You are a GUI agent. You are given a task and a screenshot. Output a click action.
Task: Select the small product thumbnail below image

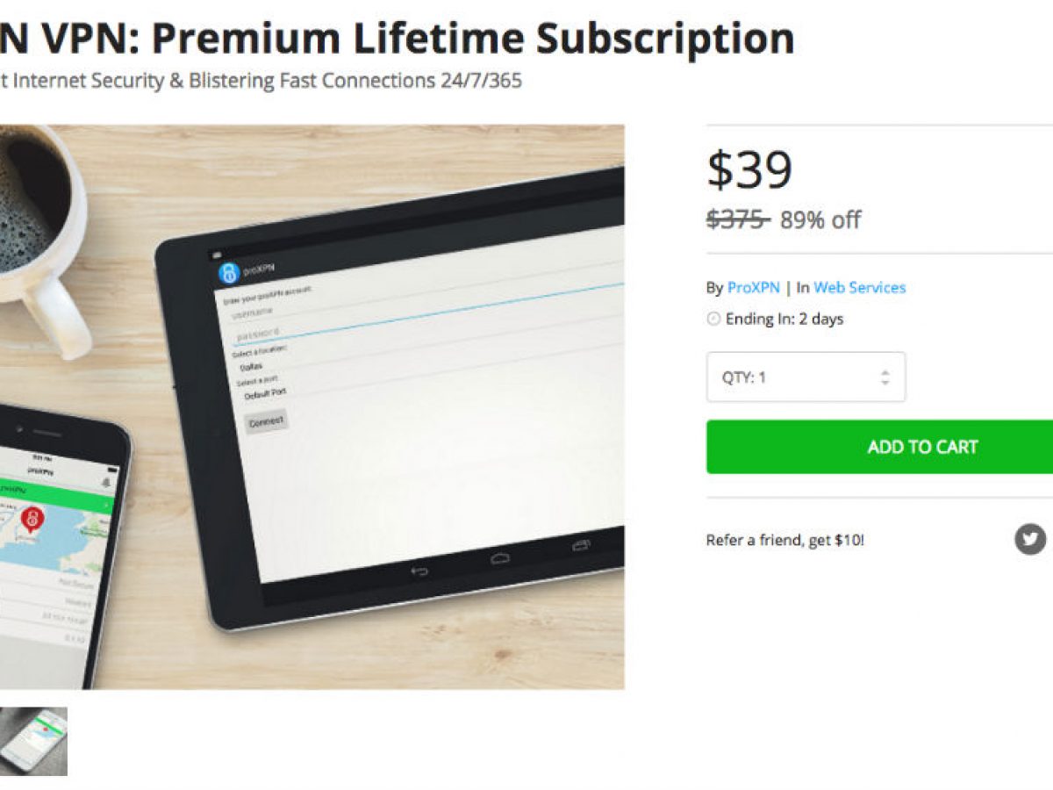[33, 742]
